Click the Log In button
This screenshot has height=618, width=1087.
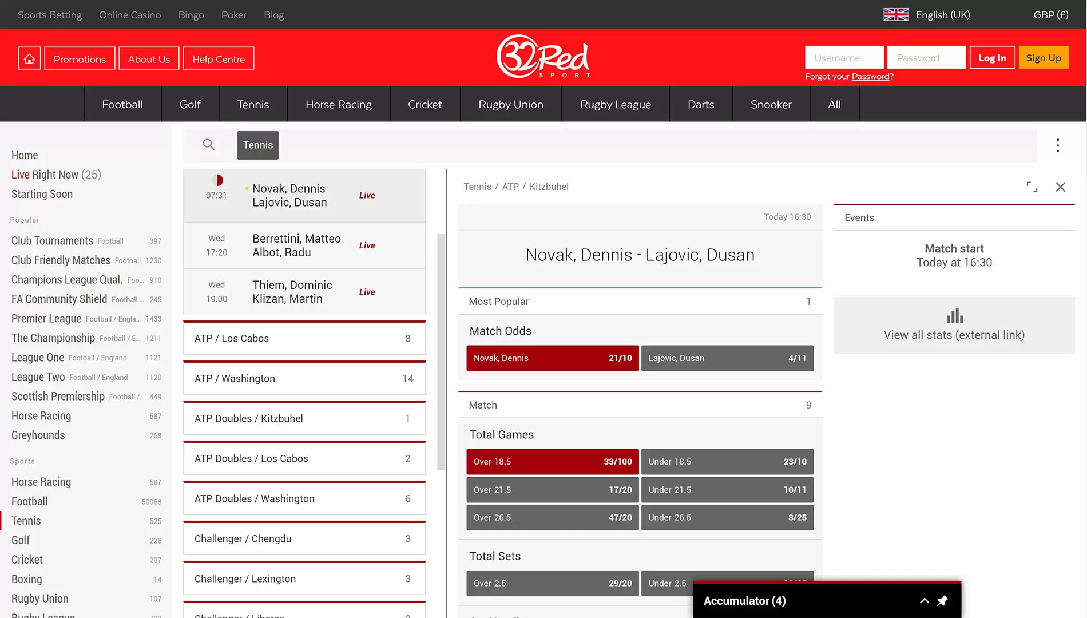[x=992, y=58]
